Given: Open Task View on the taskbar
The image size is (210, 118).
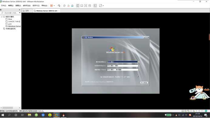Looking at the screenshot, I should tap(22, 115).
